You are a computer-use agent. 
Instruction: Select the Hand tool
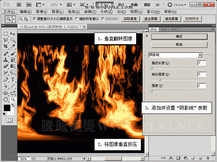(5, 99)
